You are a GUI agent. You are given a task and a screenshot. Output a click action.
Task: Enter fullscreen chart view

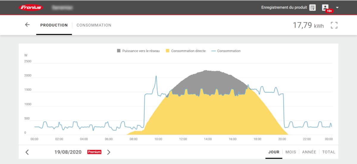(x=334, y=25)
